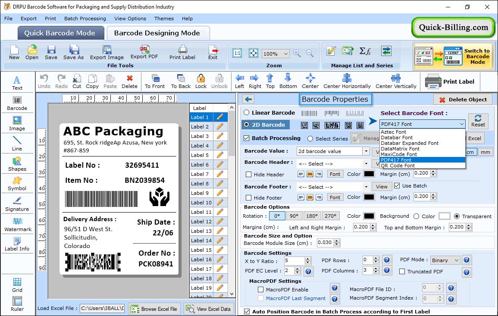Open the Barcode Footer select dropdown
Viewport: 498px width, 316px height.
(x=366, y=187)
